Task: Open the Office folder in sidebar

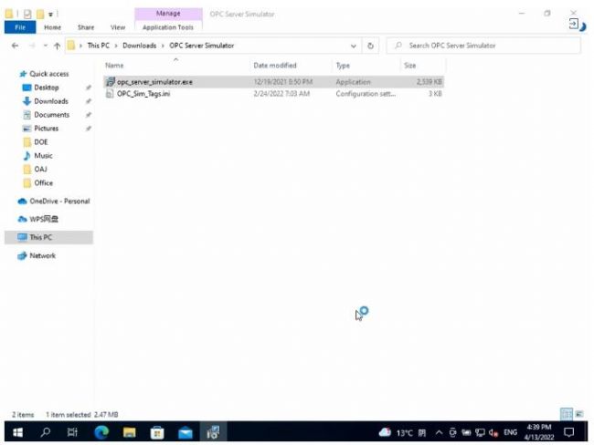Action: click(43, 182)
